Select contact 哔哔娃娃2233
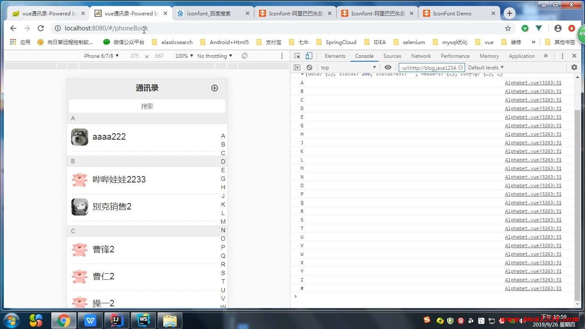Image resolution: width=585 pixels, height=329 pixels. 147,180
